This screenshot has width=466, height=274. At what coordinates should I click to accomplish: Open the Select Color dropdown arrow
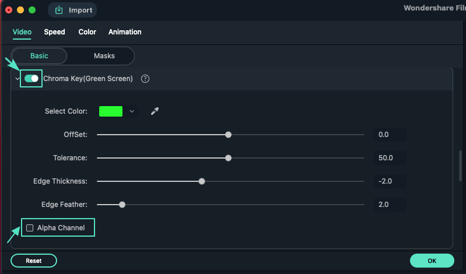132,111
